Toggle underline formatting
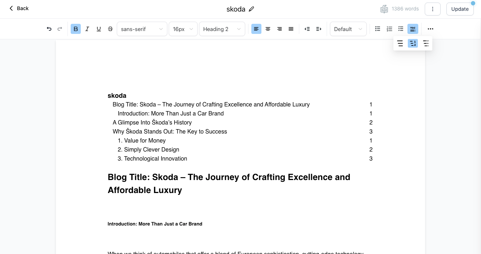 coord(99,29)
